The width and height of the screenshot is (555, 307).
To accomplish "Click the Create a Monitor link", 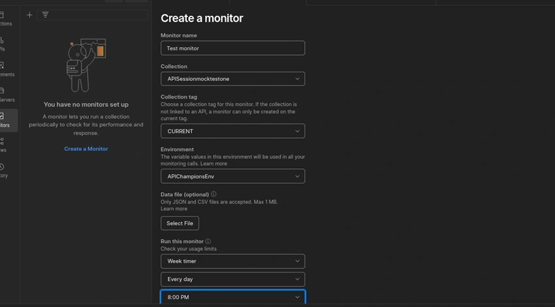I will point(86,149).
